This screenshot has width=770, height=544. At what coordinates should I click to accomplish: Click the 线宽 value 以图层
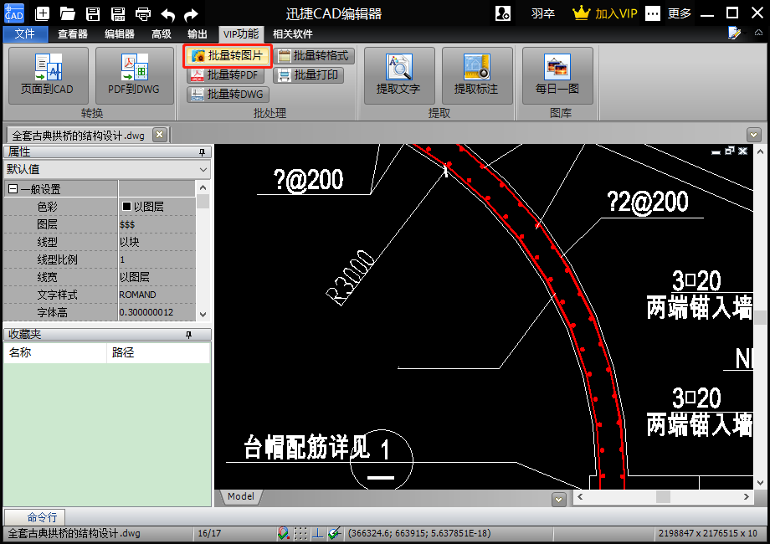157,277
